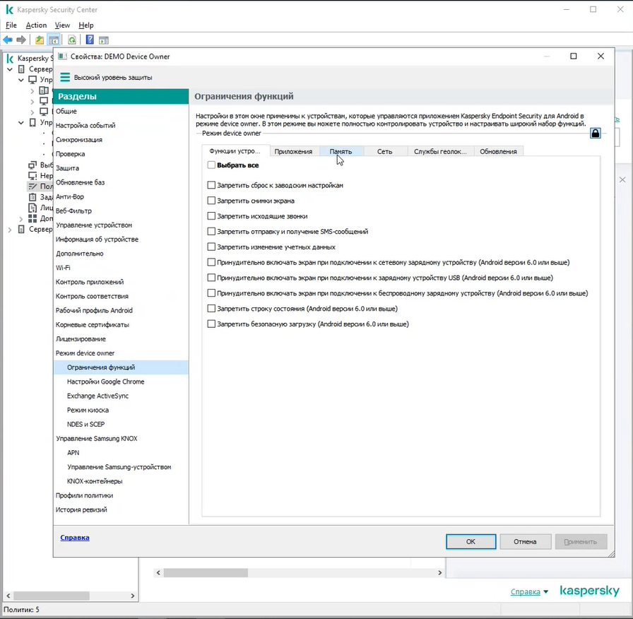Select 'История ревизий' section
This screenshot has height=619, width=633.
click(x=121, y=509)
